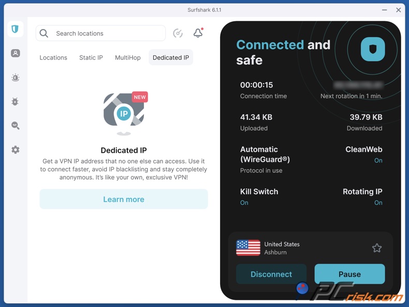The height and width of the screenshot is (307, 409).
Task: Select the Dedicated IP tab
Action: pos(171,57)
